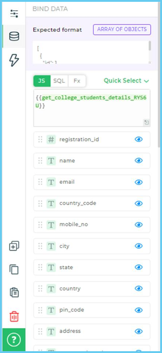Click inside the get_college_students_details binding field
Image resolution: width=162 pixels, height=353 pixels.
pos(92,108)
